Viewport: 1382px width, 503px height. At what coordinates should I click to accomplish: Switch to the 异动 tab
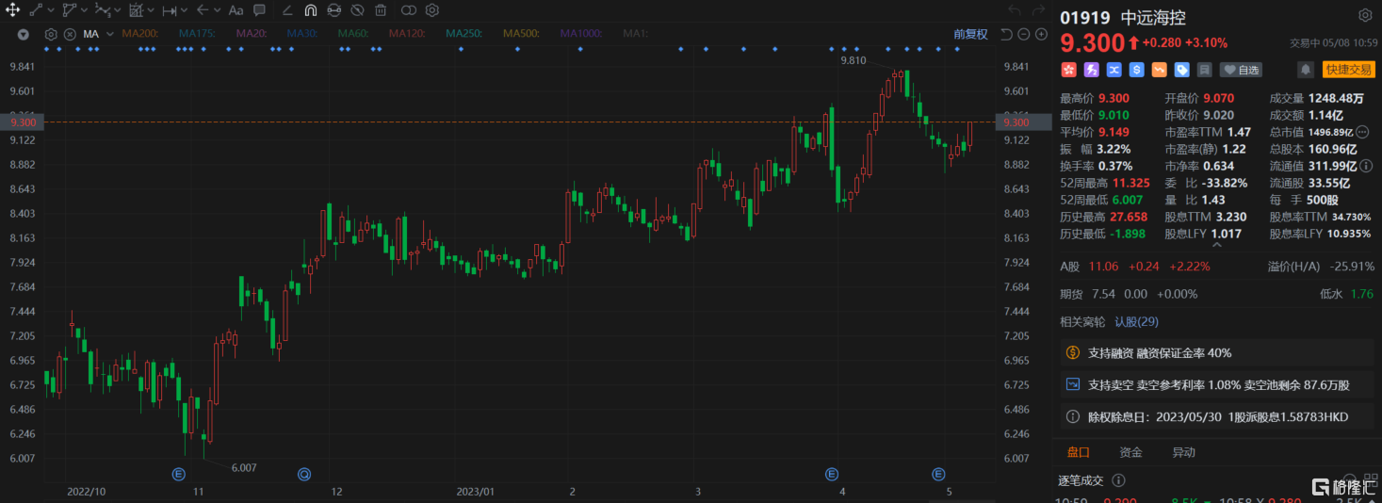pos(1183,452)
